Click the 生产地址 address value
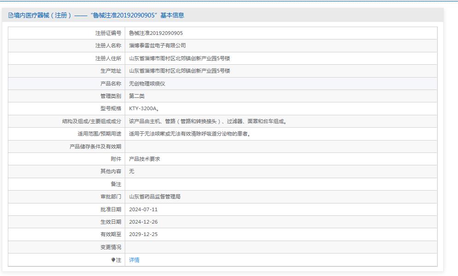This screenshot has height=276, width=458. click(180, 71)
